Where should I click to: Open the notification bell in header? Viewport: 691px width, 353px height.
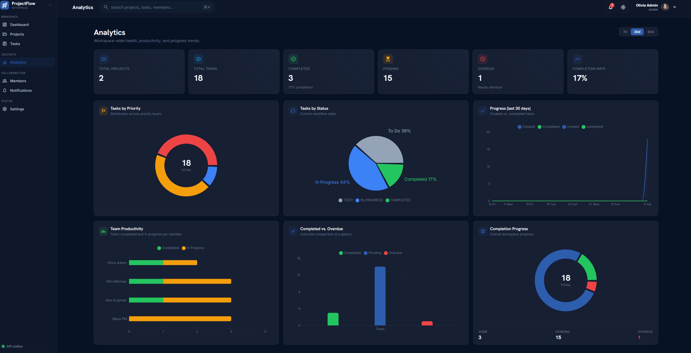click(610, 7)
